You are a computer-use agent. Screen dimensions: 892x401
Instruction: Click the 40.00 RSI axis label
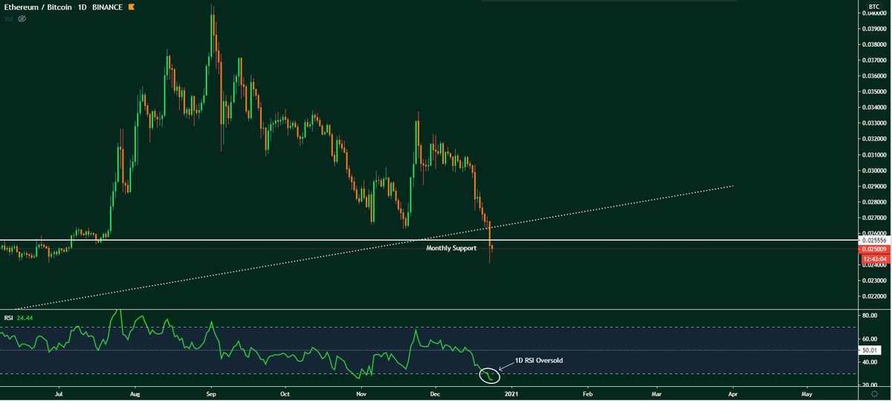point(871,362)
